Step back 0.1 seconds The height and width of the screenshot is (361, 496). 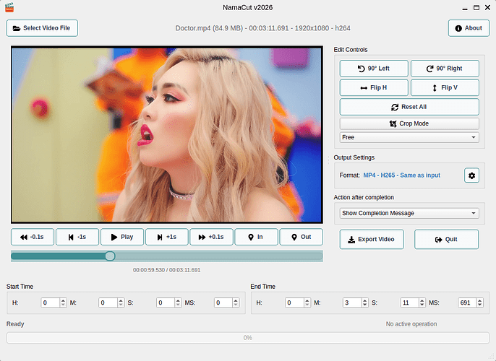point(33,237)
